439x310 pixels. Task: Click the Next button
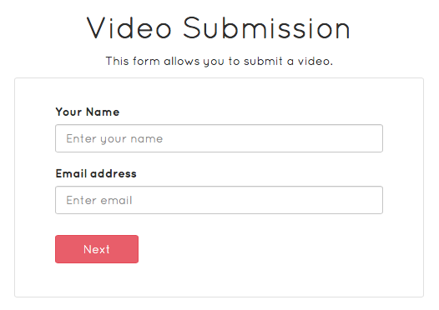97,249
